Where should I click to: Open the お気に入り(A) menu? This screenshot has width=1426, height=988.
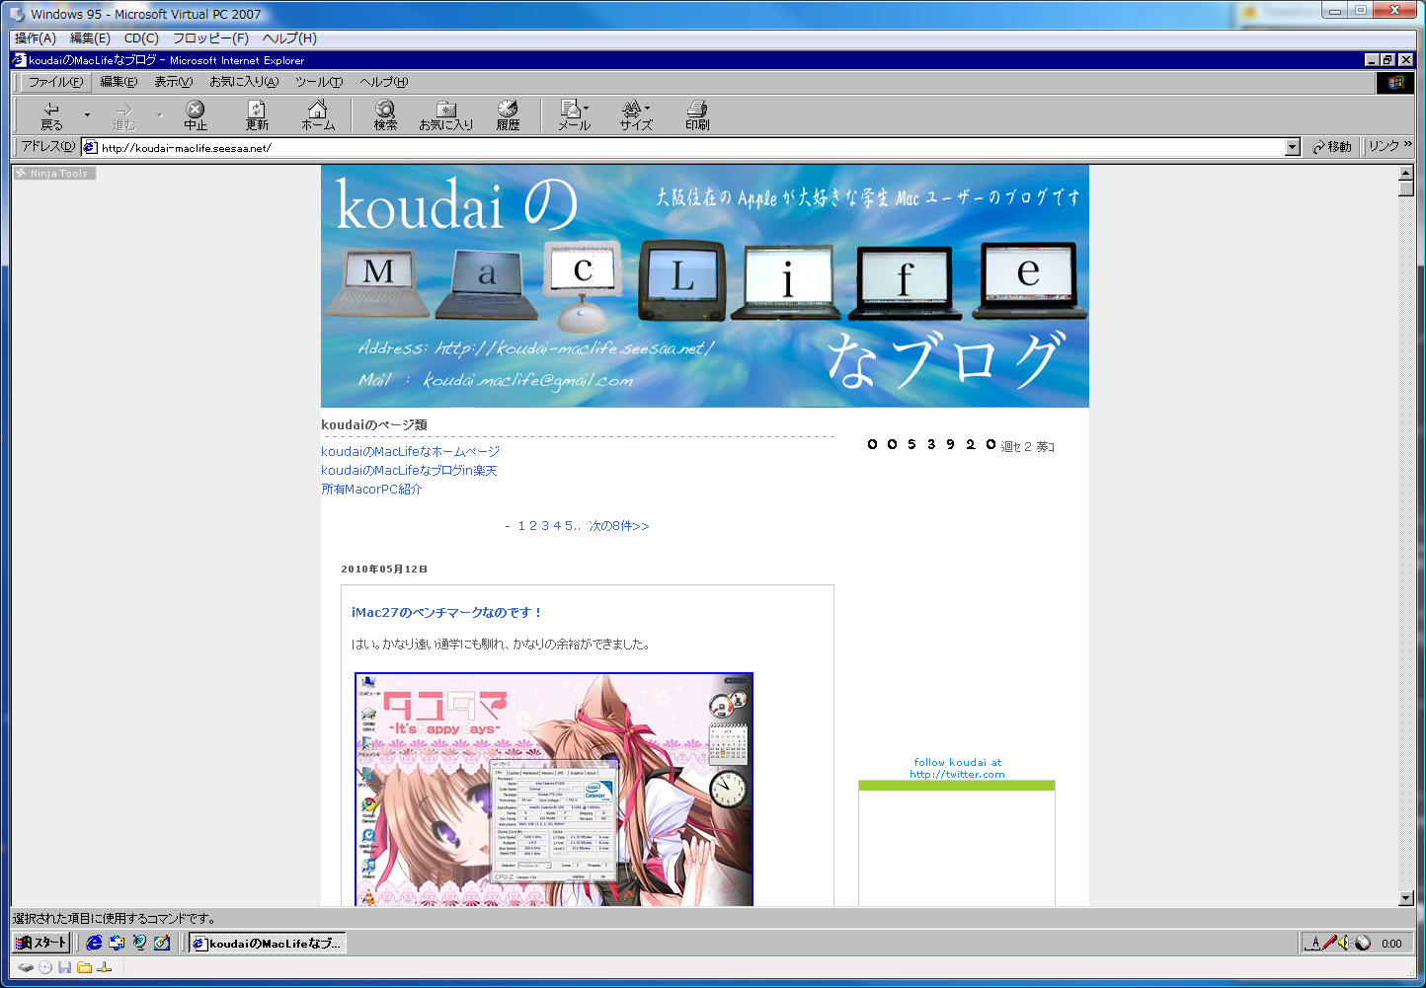(244, 82)
